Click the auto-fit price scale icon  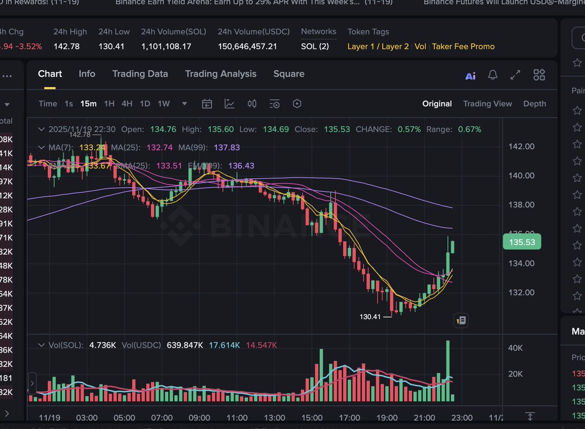pos(529,416)
